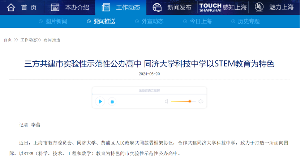The width and height of the screenshot is (300, 160).
Task: Open the 首页 navigation item
Action: [29, 8]
